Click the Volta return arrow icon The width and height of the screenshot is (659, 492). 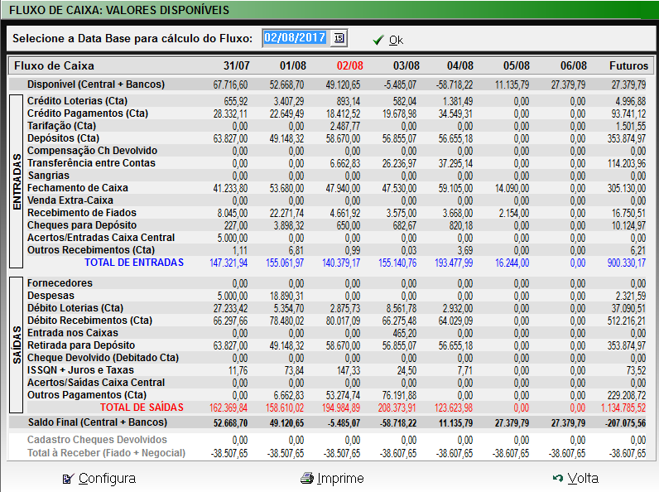[557, 478]
